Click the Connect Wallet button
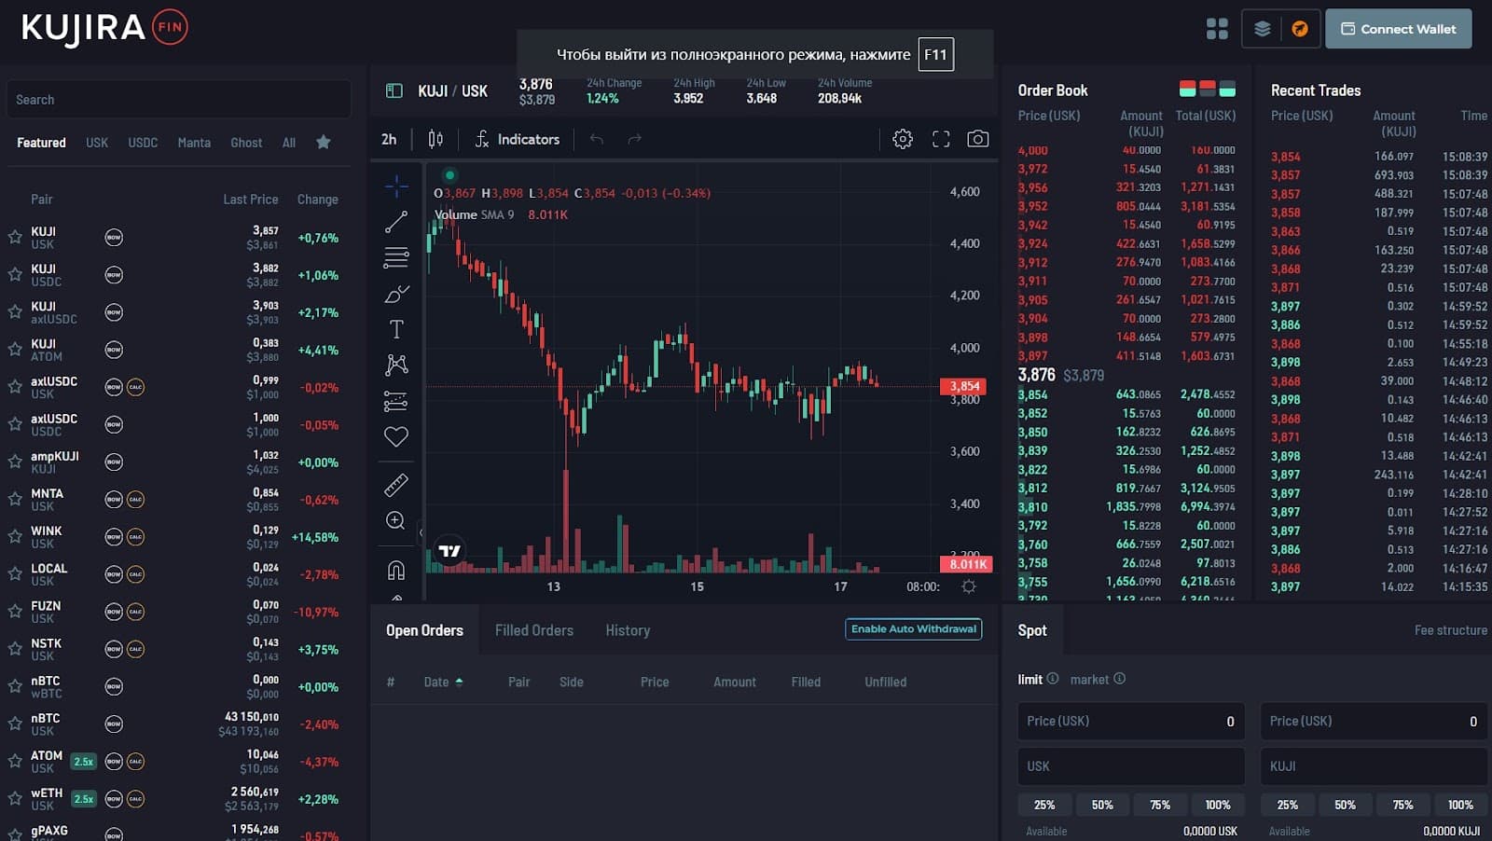This screenshot has width=1492, height=841. coord(1398,29)
